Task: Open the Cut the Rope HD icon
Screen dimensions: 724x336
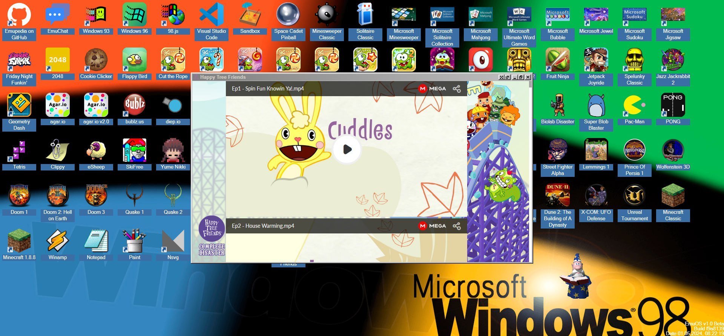Action: (288, 60)
